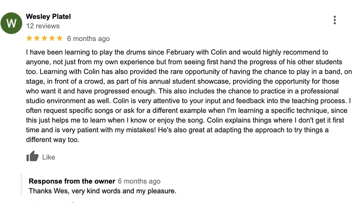The height and width of the screenshot is (203, 357).
Task: Select the fourth gold rating star
Action: coord(52,38)
